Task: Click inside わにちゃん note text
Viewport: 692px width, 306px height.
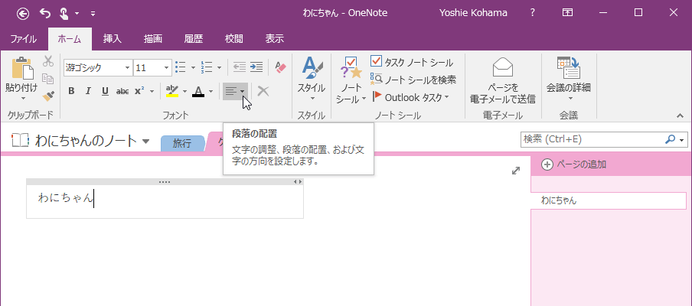Action: coord(65,198)
